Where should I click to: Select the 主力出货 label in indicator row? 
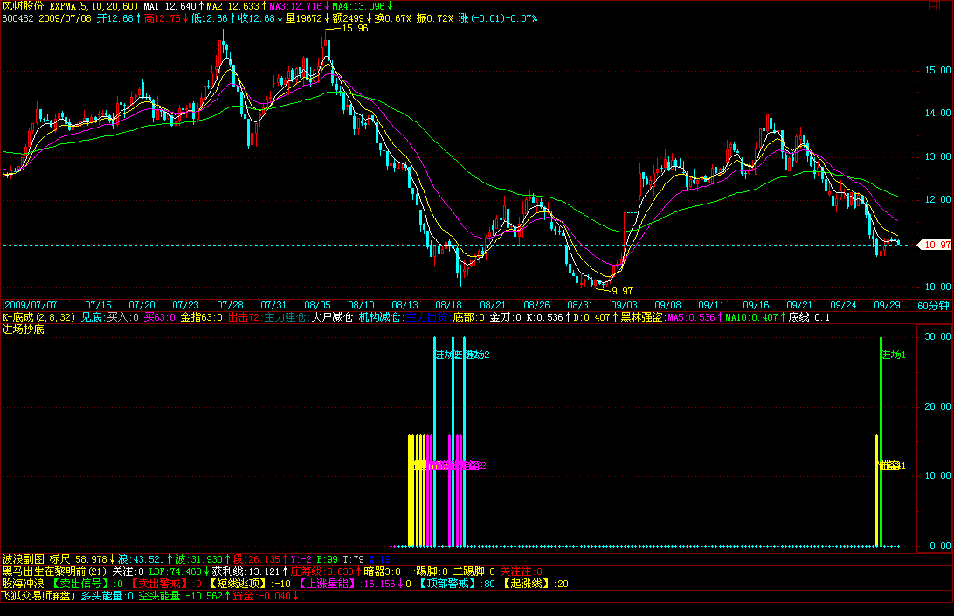coord(426,317)
